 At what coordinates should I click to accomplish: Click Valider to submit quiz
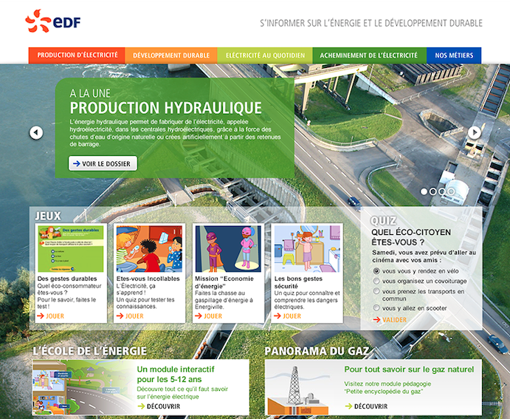pos(390,320)
